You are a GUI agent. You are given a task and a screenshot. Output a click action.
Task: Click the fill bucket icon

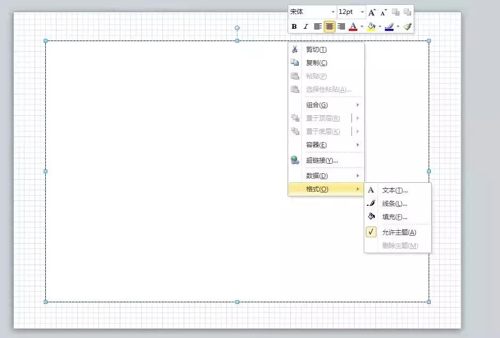coord(371,27)
